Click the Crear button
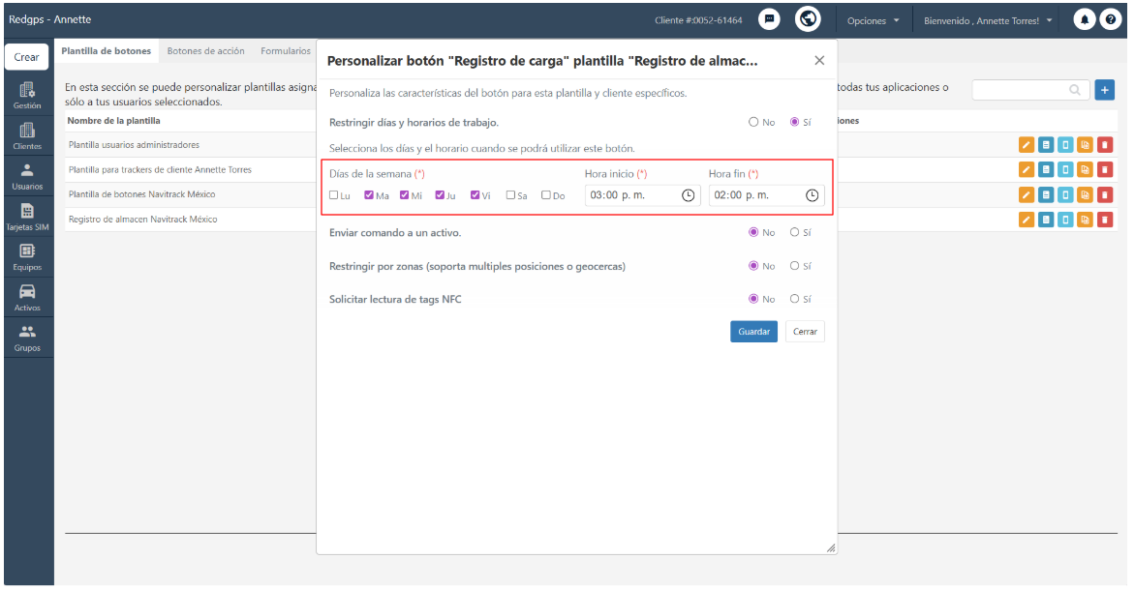 (27, 57)
